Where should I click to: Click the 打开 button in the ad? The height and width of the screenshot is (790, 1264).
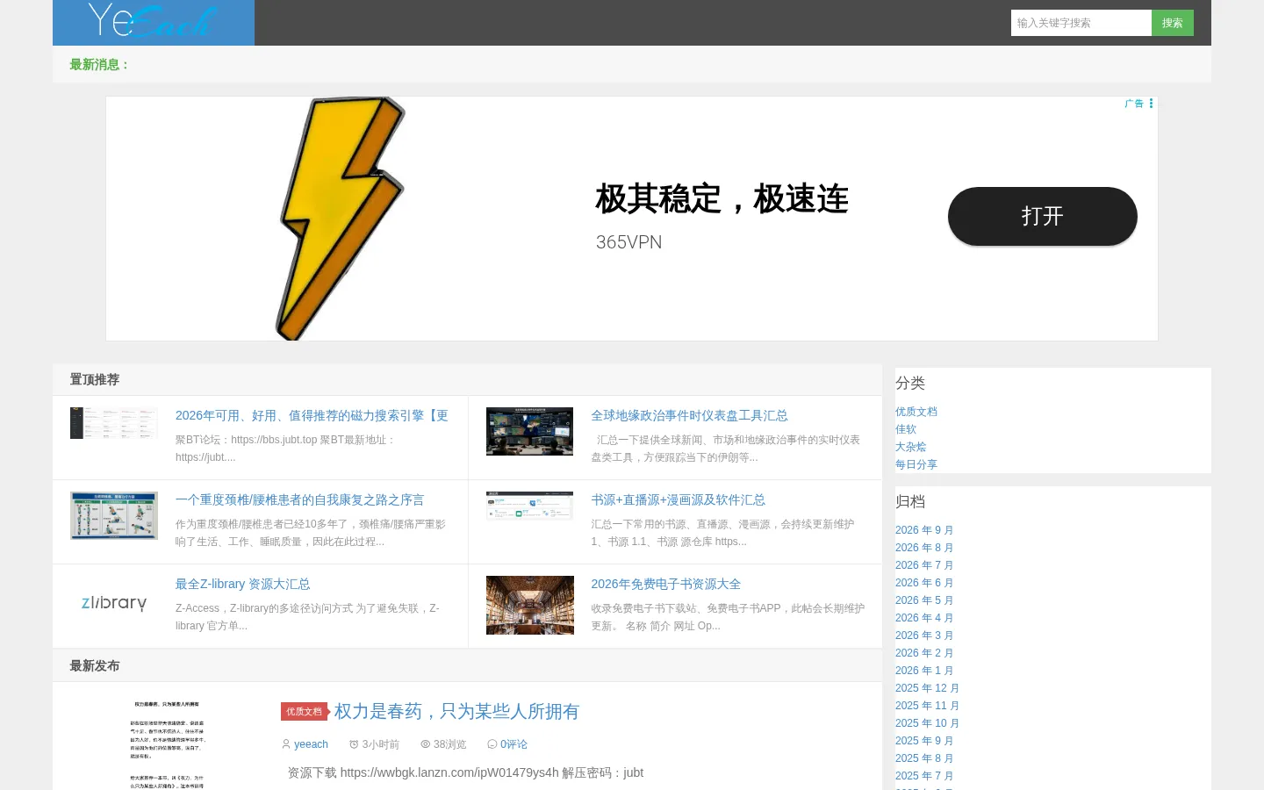[x=1042, y=216]
